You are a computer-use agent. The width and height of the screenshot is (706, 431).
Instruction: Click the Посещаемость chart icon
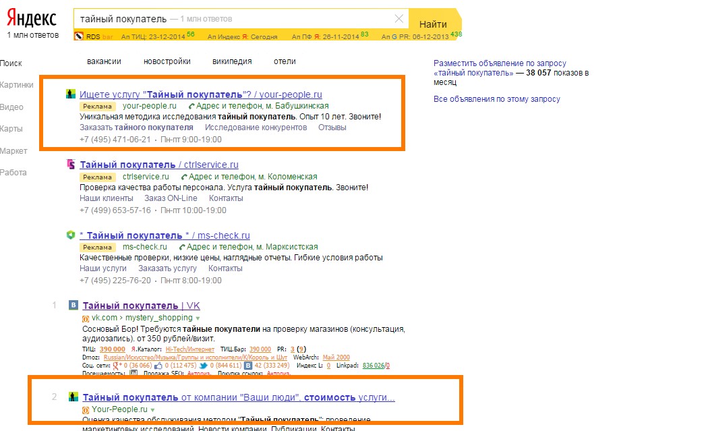coord(134,373)
